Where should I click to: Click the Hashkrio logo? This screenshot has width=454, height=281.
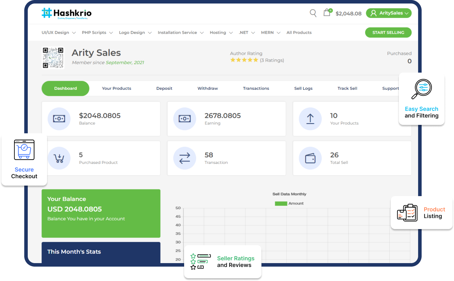tap(67, 13)
